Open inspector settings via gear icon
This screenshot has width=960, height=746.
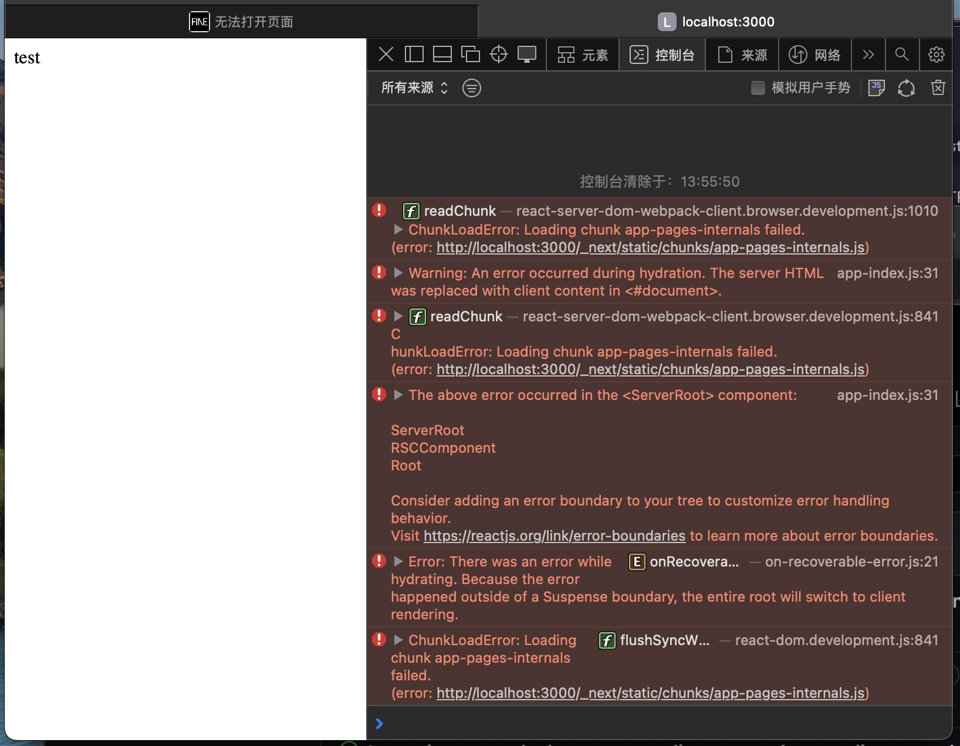click(936, 55)
